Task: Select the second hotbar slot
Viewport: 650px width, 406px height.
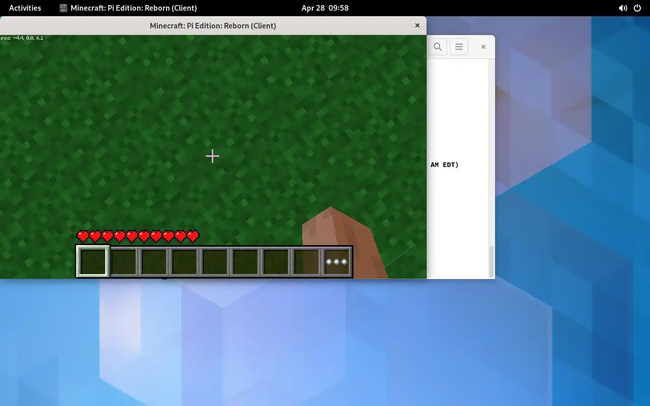Action: (x=123, y=261)
